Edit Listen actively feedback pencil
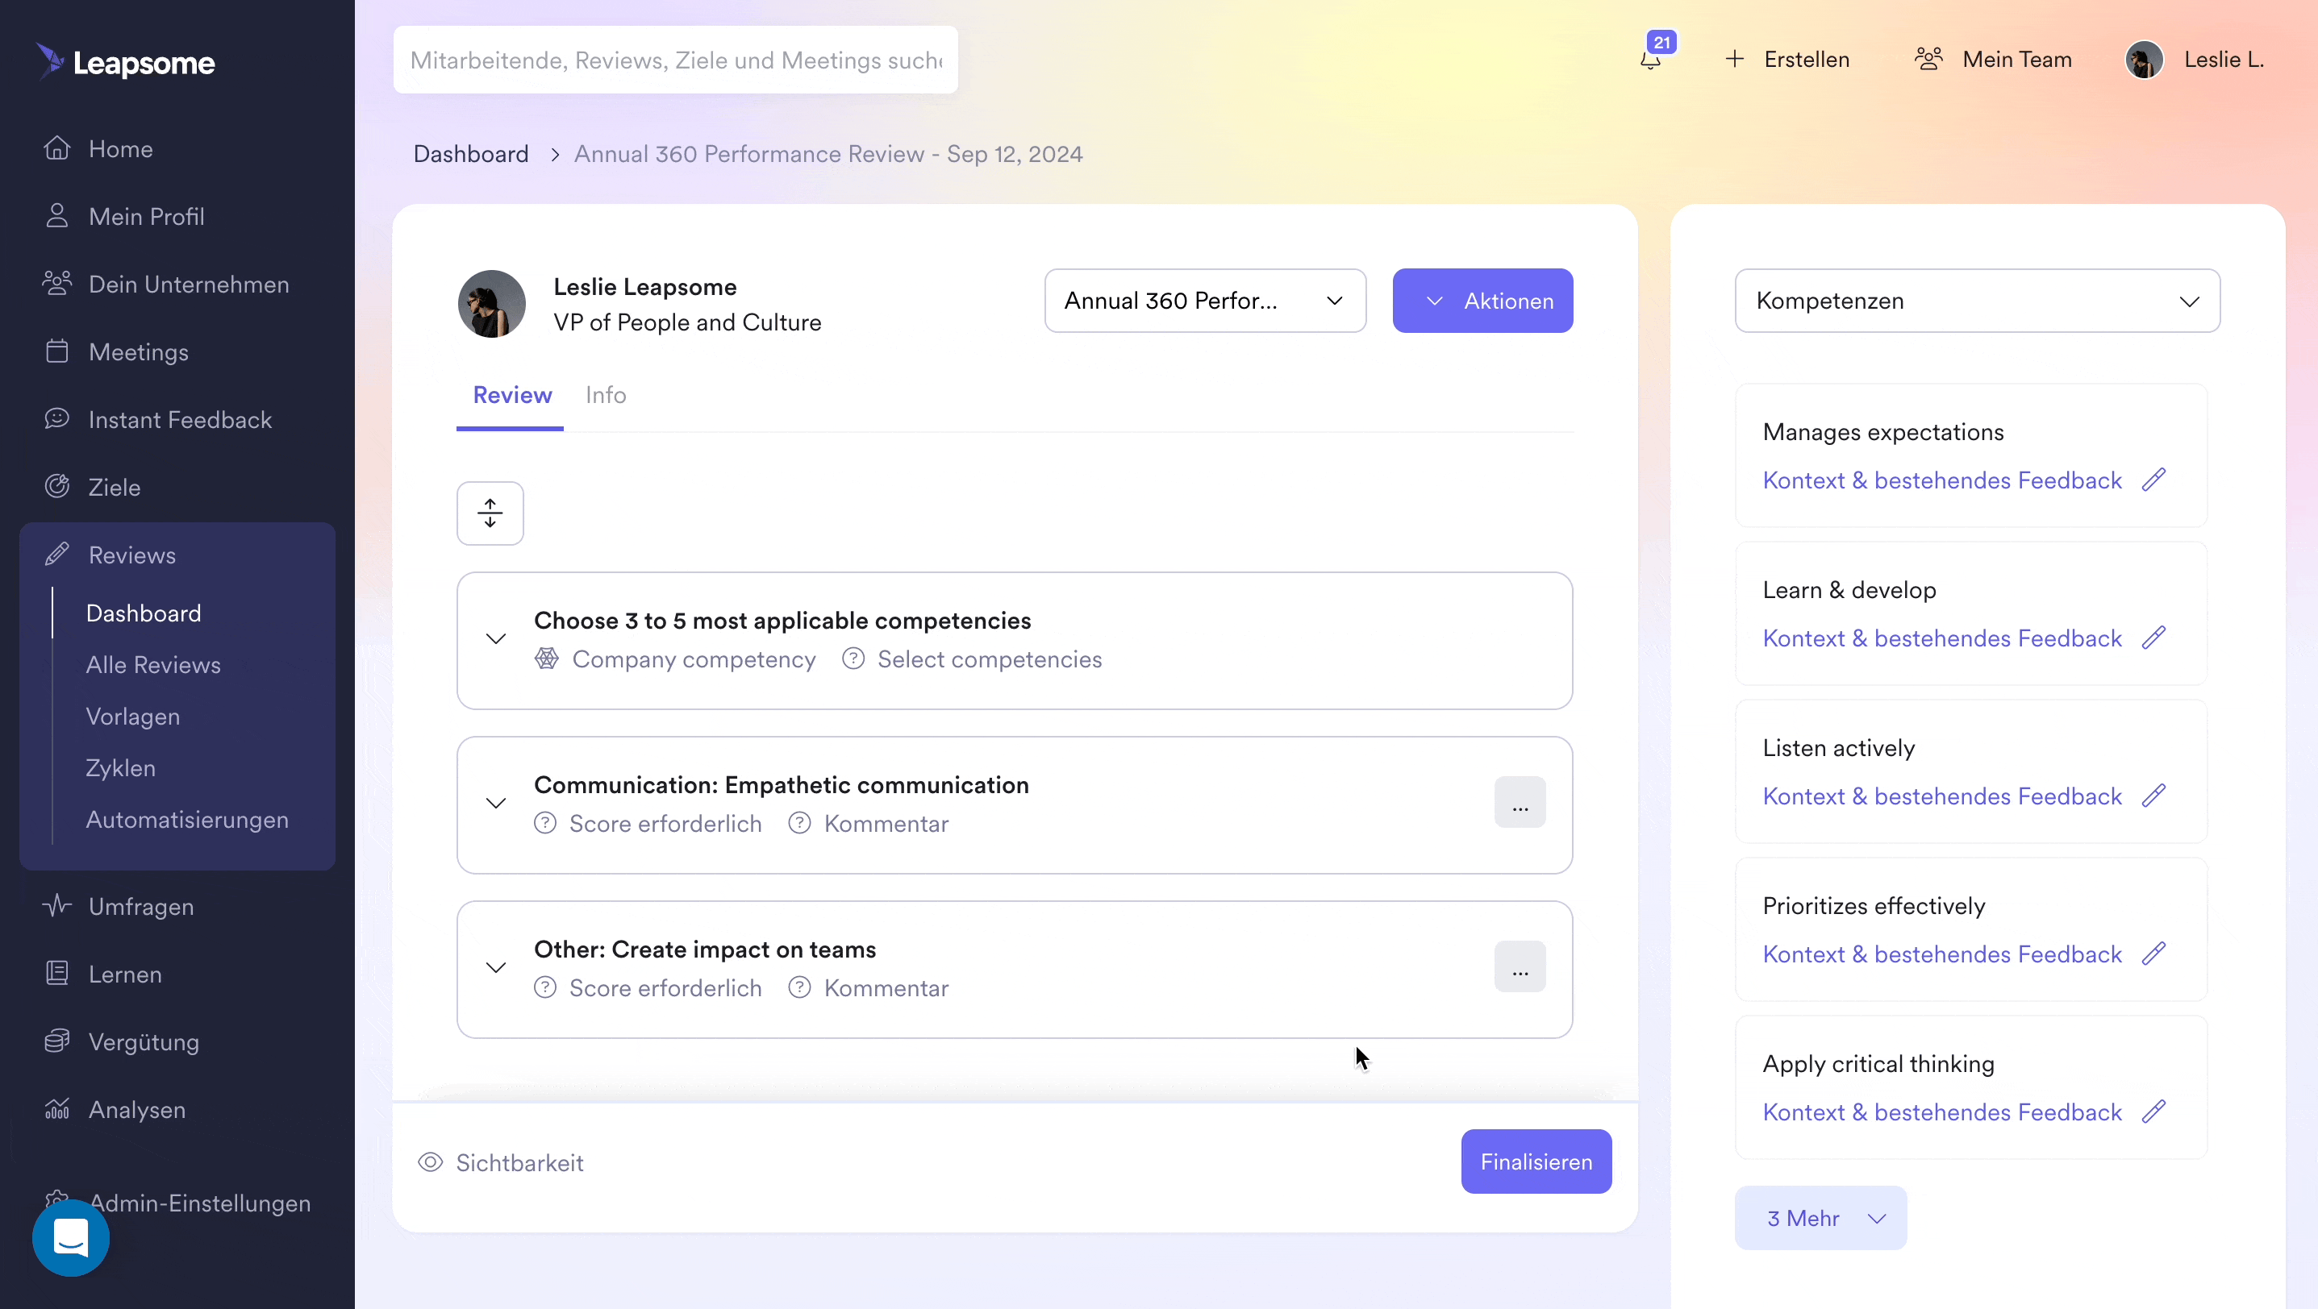 click(2153, 796)
